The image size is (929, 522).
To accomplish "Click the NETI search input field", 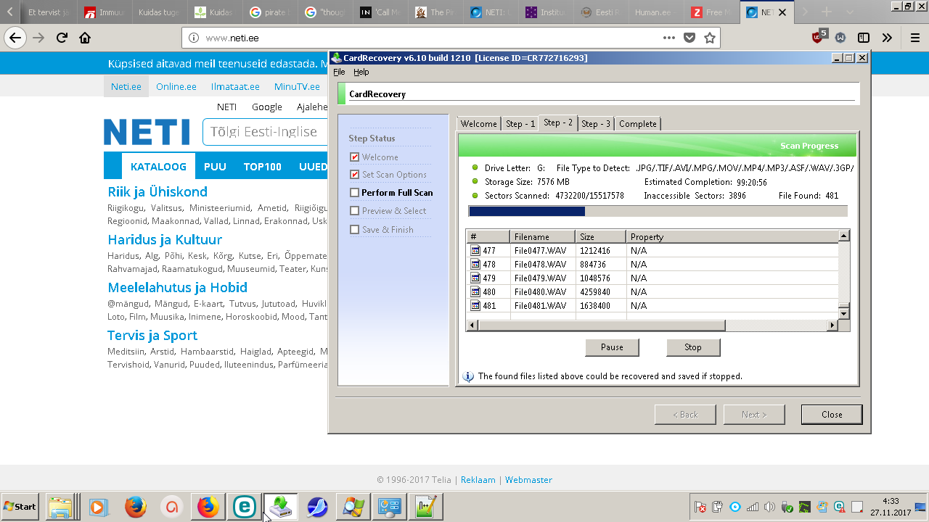I will [x=266, y=132].
